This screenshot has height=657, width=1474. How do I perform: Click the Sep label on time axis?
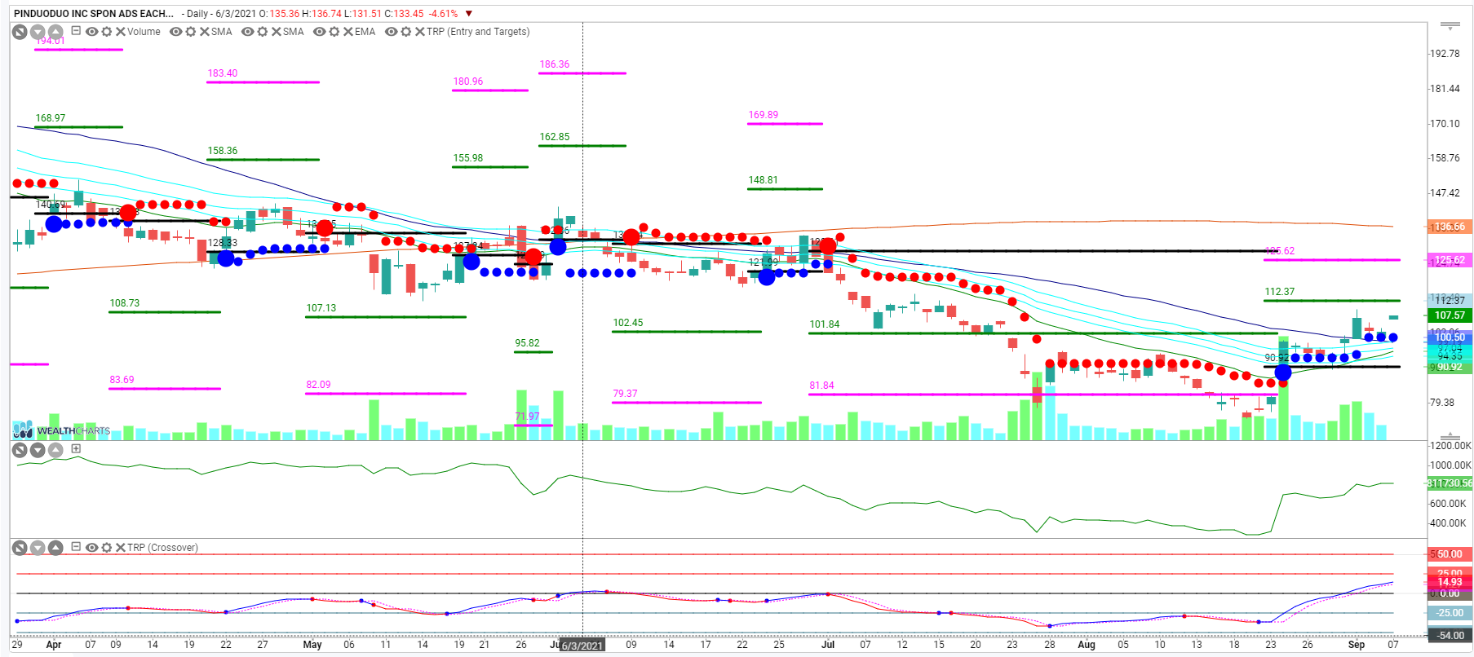pyautogui.click(x=1357, y=645)
